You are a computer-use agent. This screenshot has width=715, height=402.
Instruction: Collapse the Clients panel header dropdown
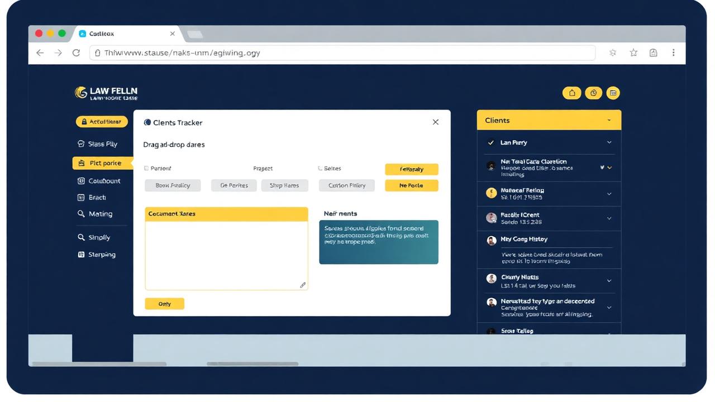pos(609,121)
